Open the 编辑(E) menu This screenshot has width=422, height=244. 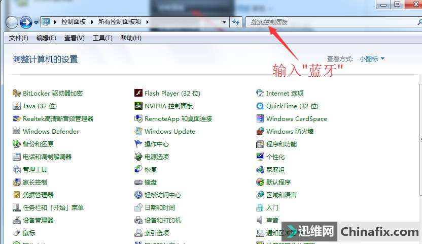pos(46,38)
